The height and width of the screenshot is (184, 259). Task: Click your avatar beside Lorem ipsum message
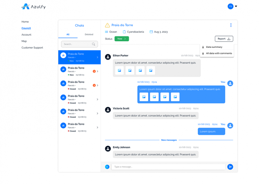click(x=230, y=125)
